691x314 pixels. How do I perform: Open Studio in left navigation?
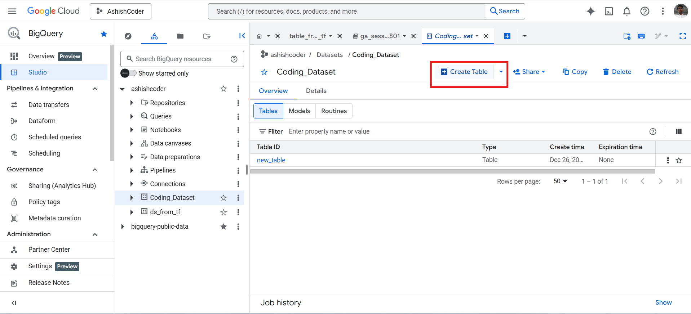(x=54, y=72)
